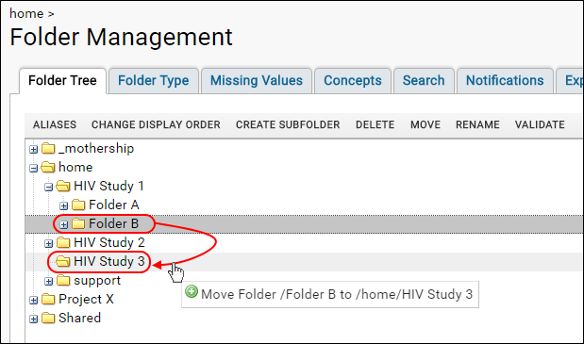Follow the home breadcrumb link

(26, 14)
